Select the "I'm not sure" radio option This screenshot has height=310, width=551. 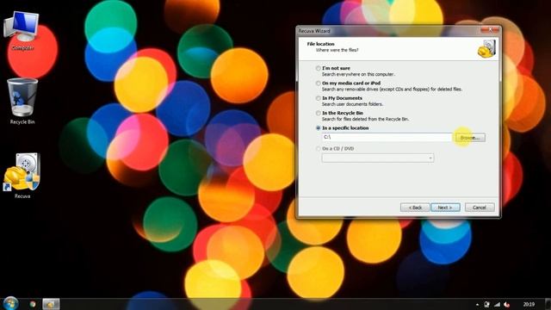coord(318,68)
